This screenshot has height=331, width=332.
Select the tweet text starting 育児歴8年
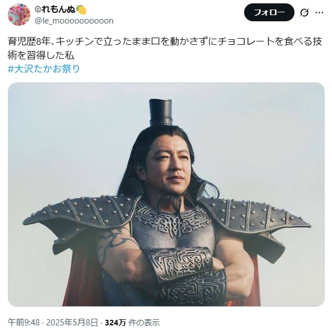click(165, 48)
